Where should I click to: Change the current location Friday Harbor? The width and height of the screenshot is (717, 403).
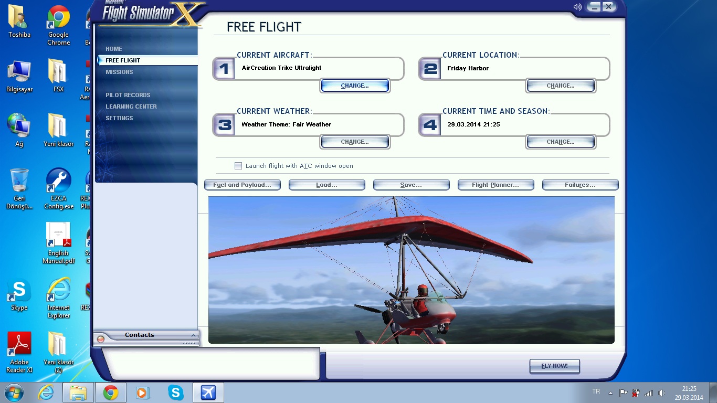coord(561,86)
